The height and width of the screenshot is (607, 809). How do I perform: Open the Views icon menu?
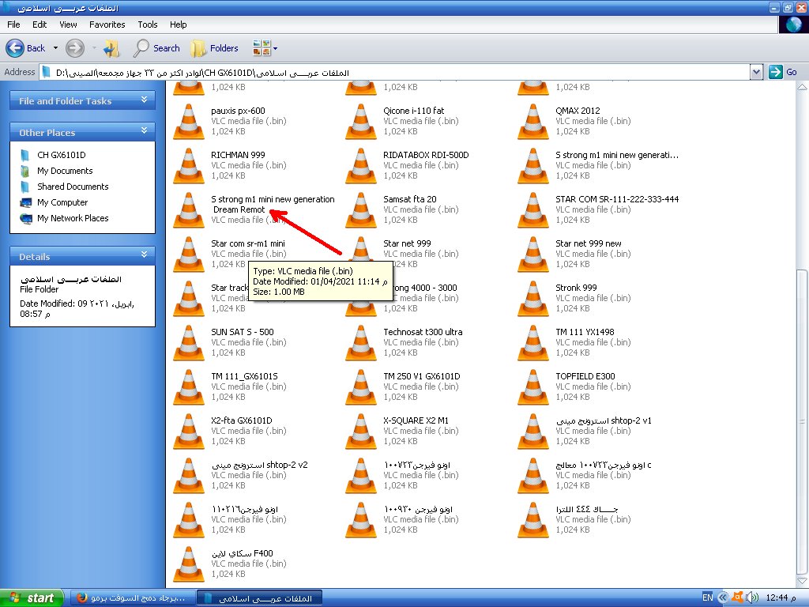point(262,48)
